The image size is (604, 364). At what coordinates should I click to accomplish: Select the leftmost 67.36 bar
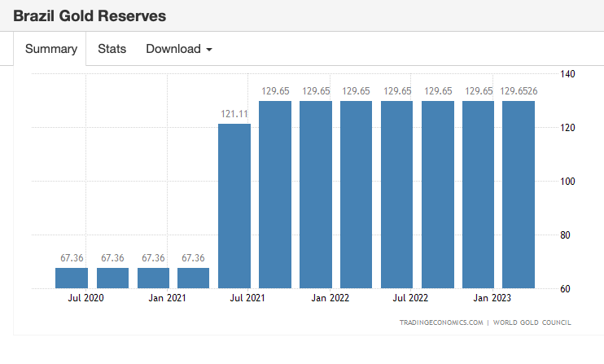72,278
